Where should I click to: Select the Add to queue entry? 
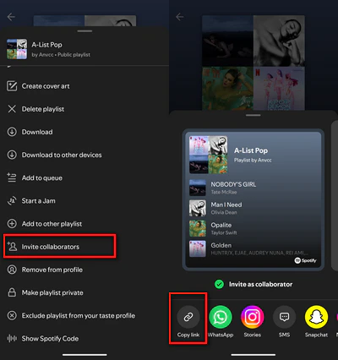[x=84, y=177]
